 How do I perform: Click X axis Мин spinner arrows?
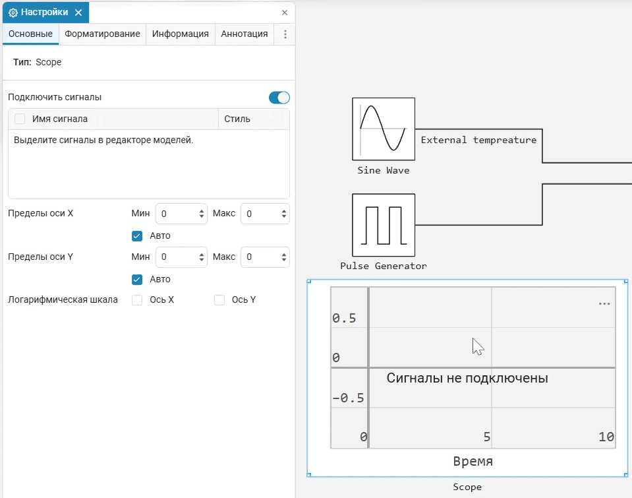point(202,214)
